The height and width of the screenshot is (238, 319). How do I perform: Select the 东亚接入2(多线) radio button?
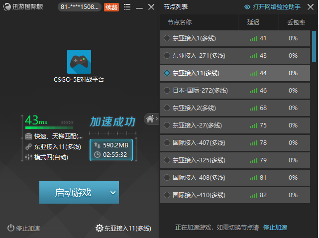[167, 108]
